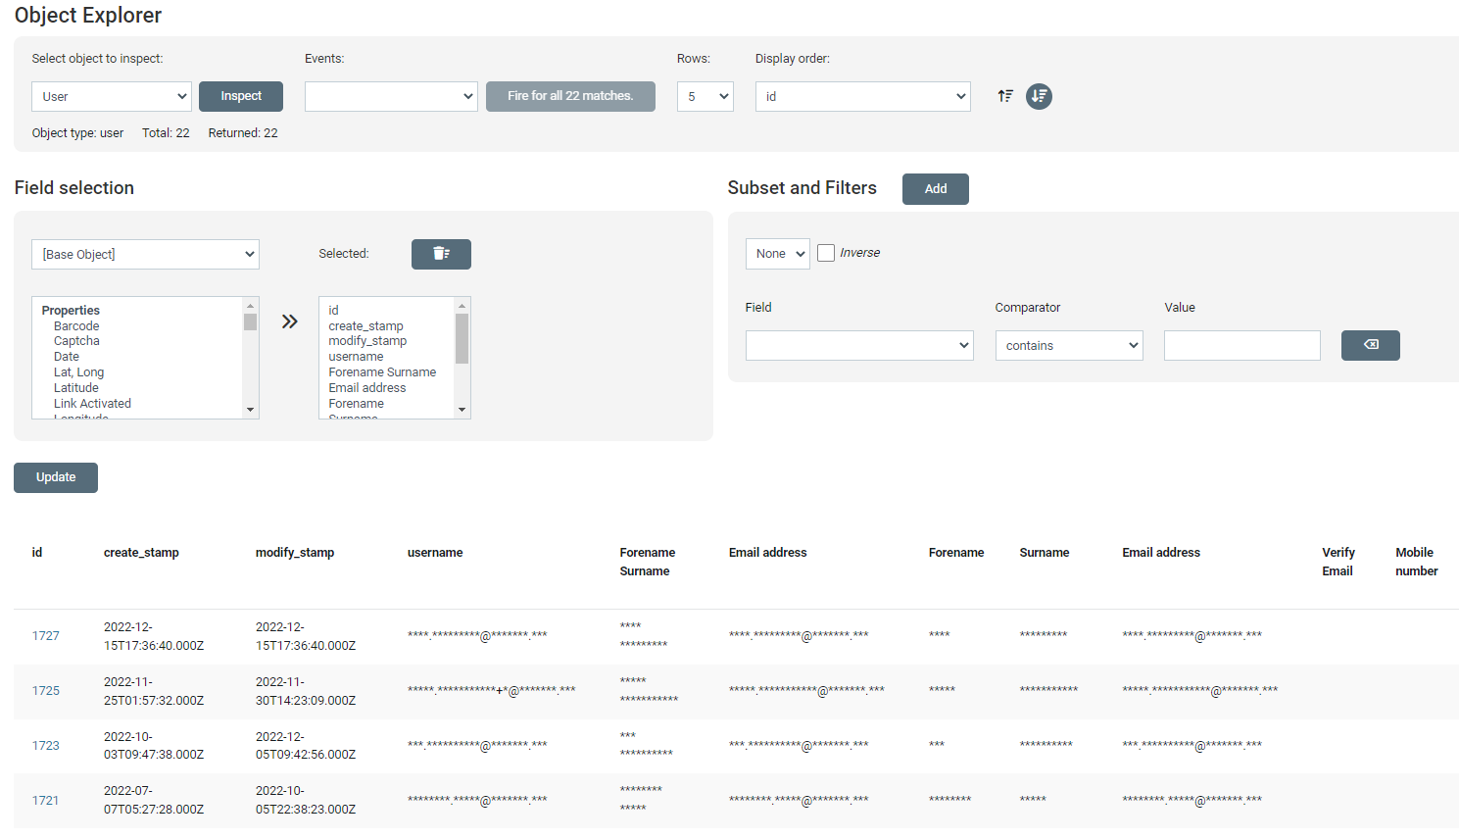The width and height of the screenshot is (1459, 840).
Task: Open the User object dropdown
Action: click(x=112, y=96)
